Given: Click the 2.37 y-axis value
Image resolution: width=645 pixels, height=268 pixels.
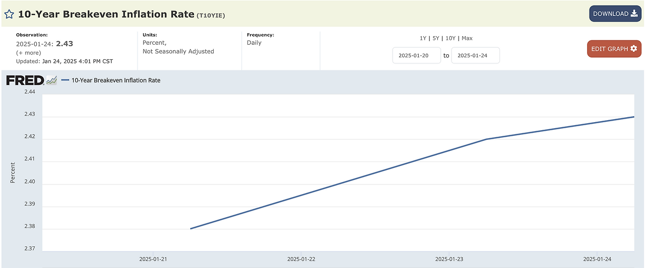Looking at the screenshot, I should [30, 248].
